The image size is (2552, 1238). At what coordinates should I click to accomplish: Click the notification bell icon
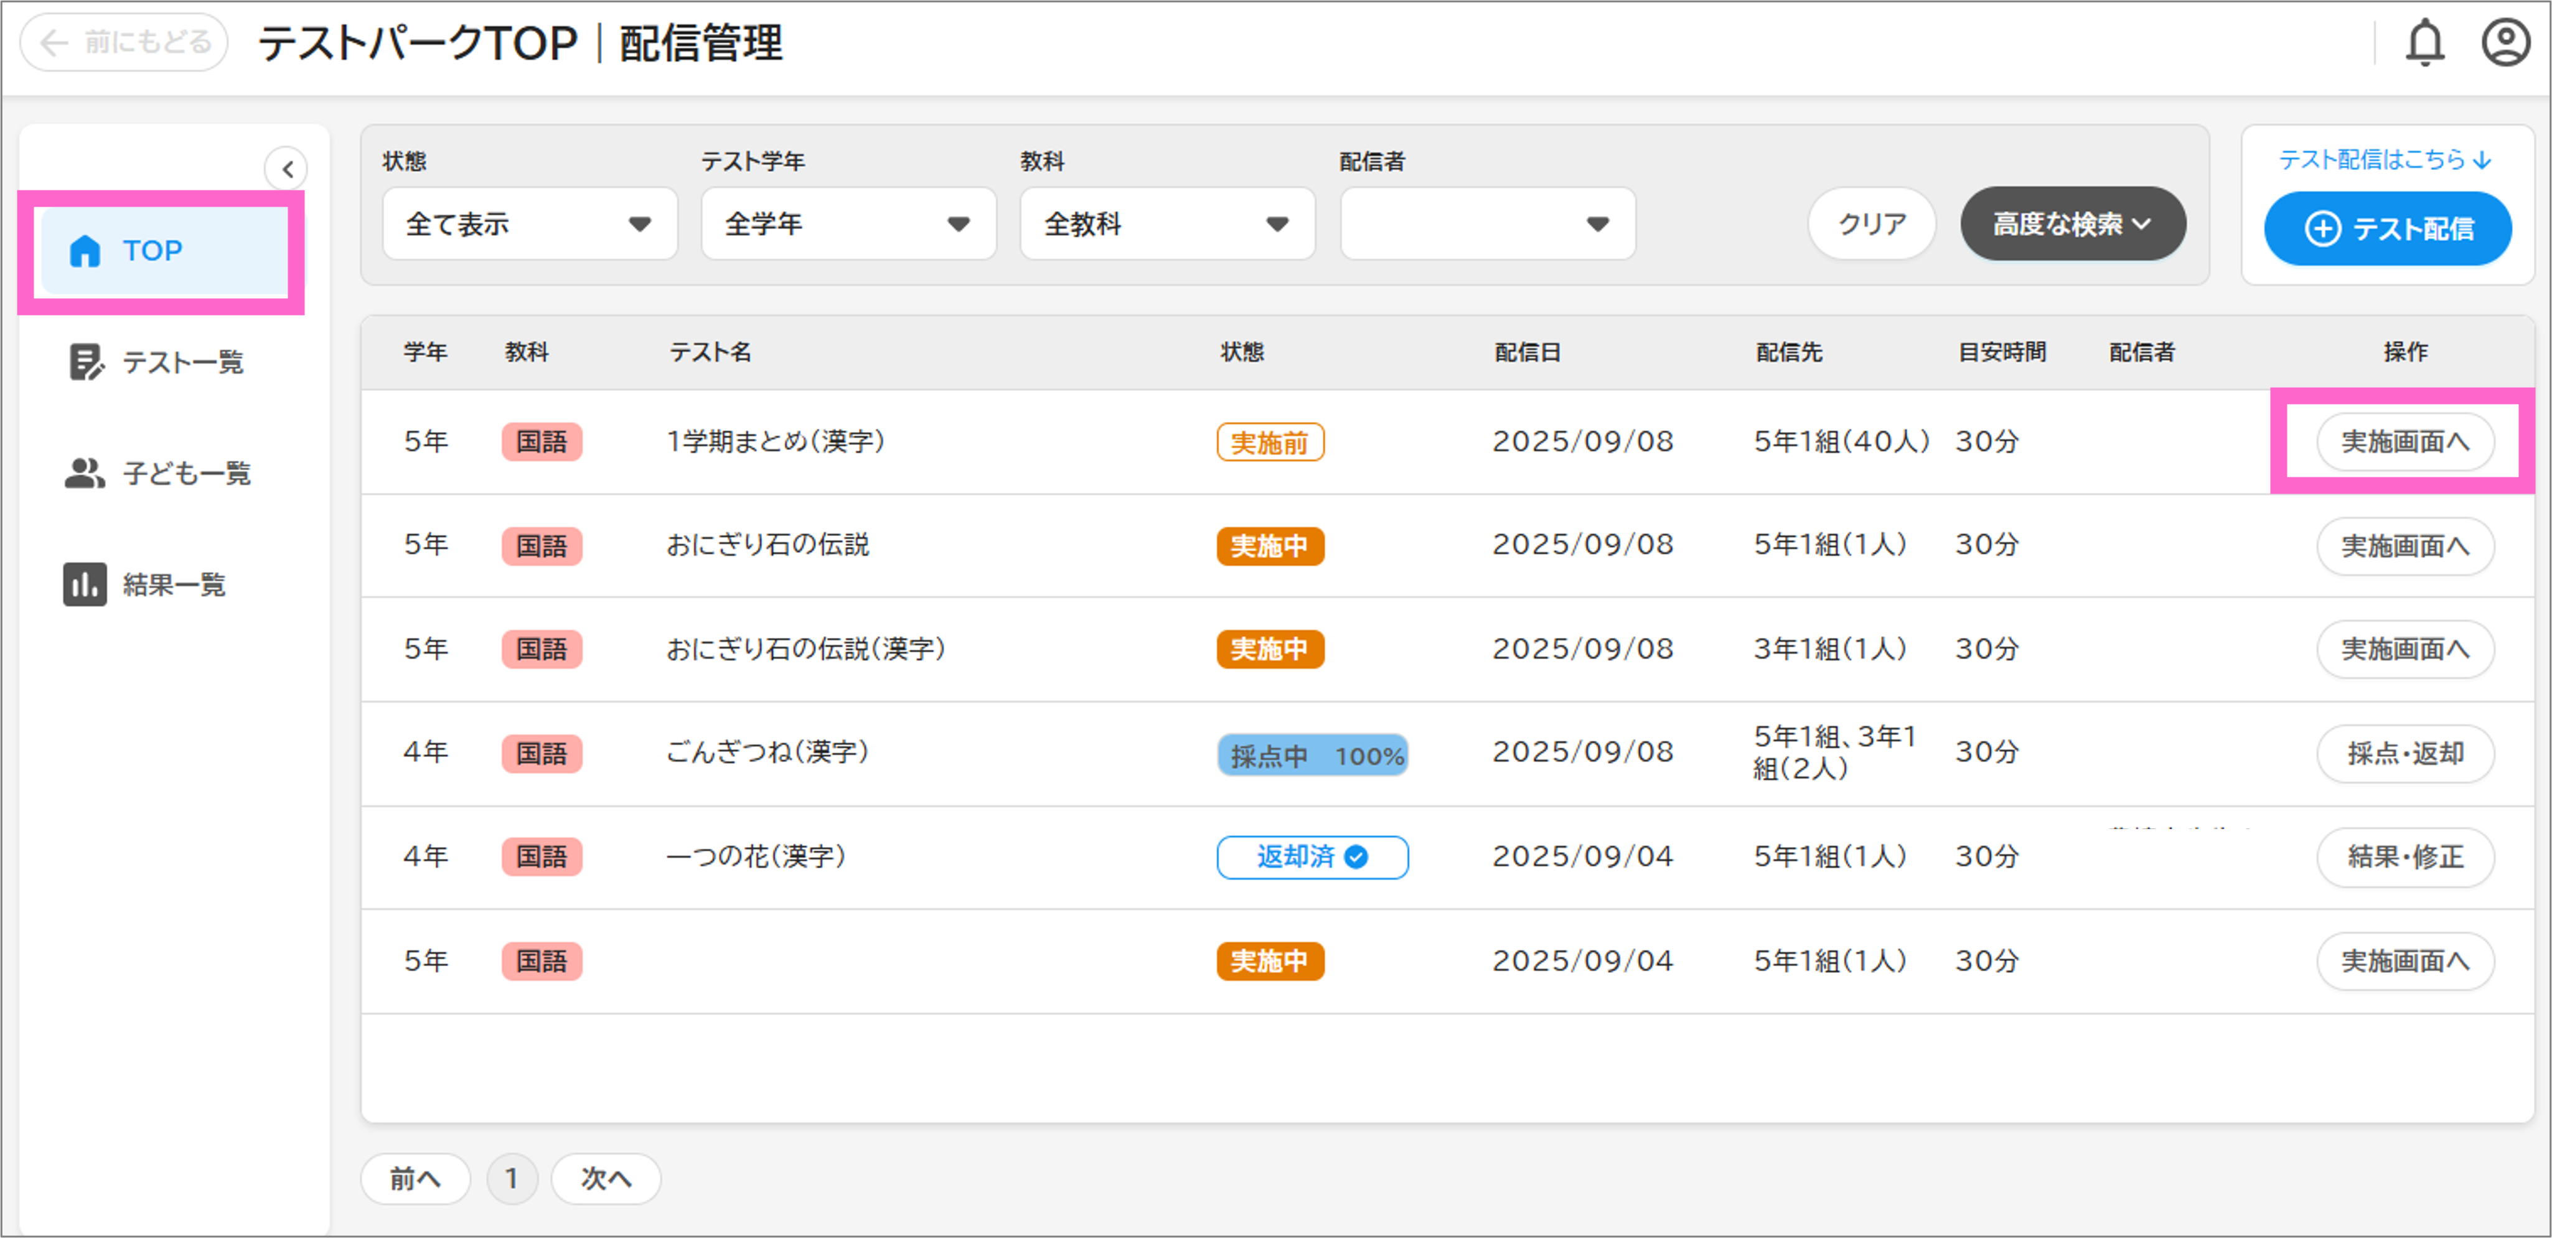point(2424,42)
